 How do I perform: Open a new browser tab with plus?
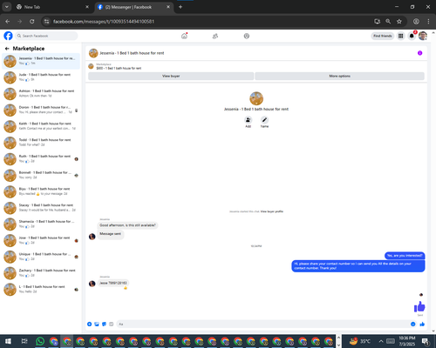(181, 7)
